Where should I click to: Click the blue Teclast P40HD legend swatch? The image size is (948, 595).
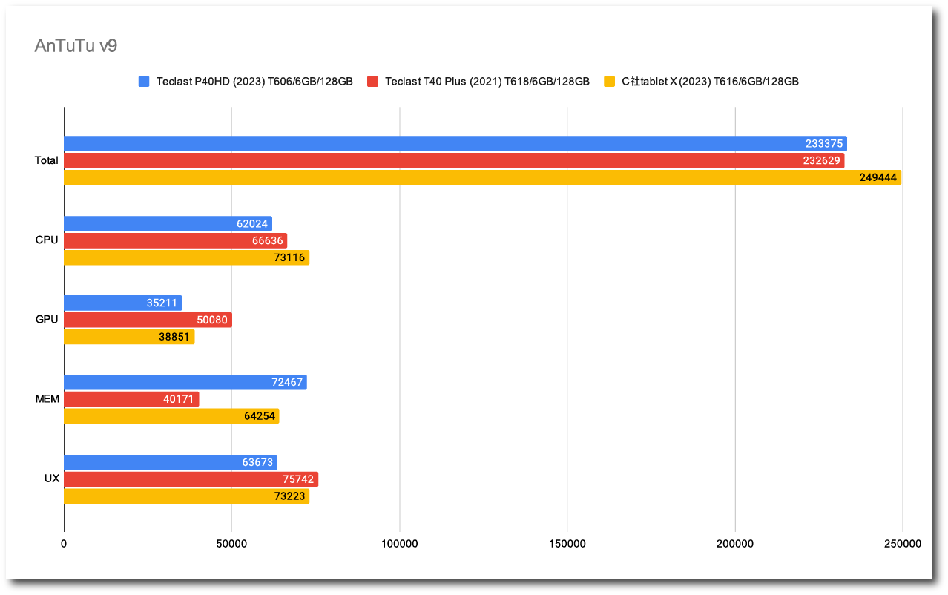point(144,82)
